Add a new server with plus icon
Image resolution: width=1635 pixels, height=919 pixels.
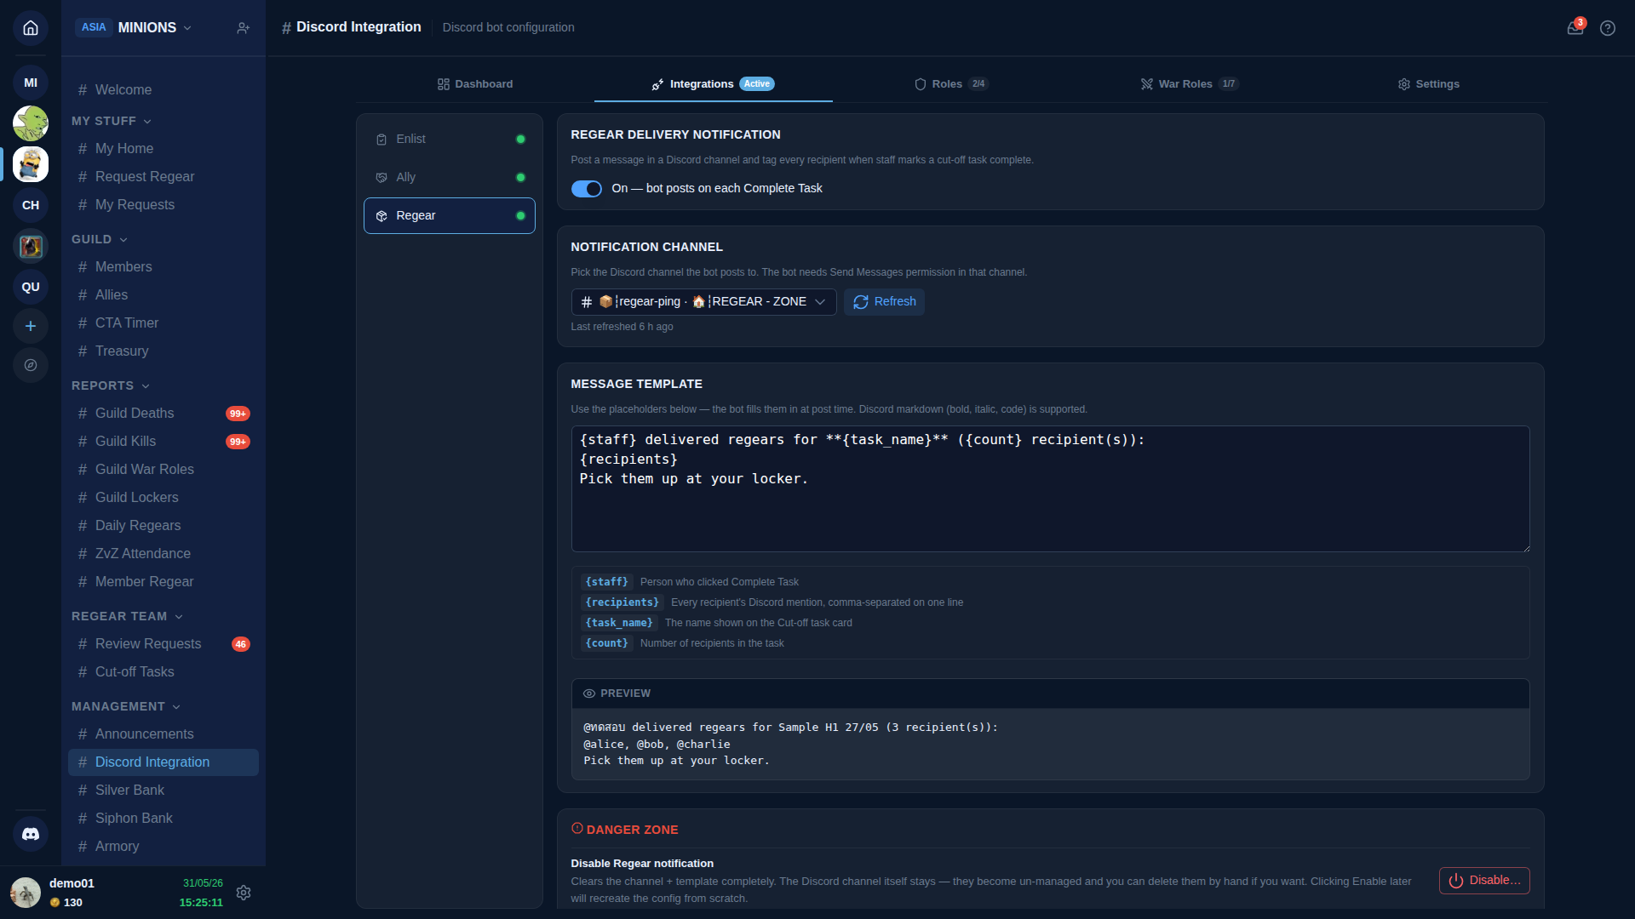tap(31, 326)
